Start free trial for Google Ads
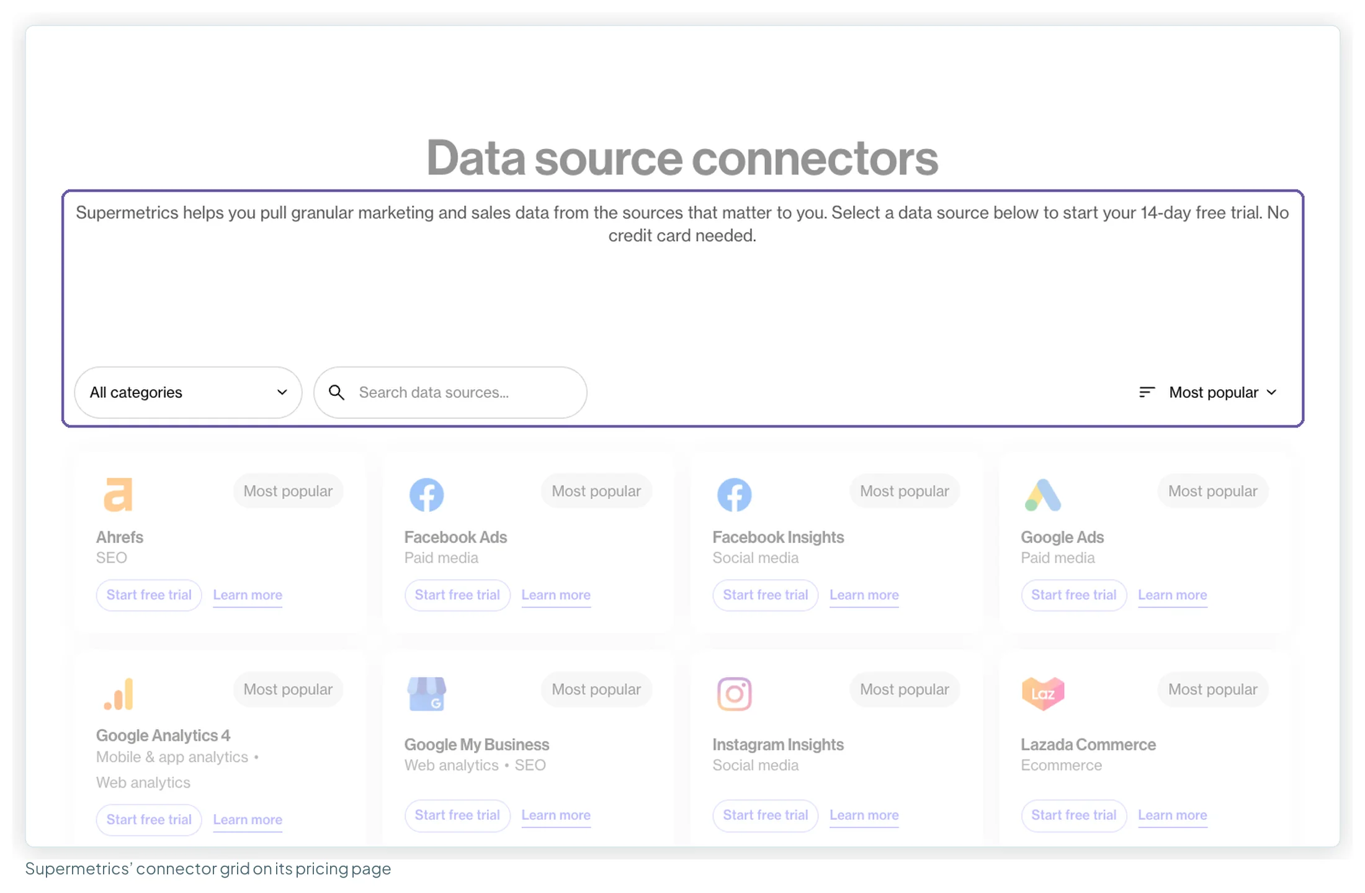 click(x=1073, y=595)
